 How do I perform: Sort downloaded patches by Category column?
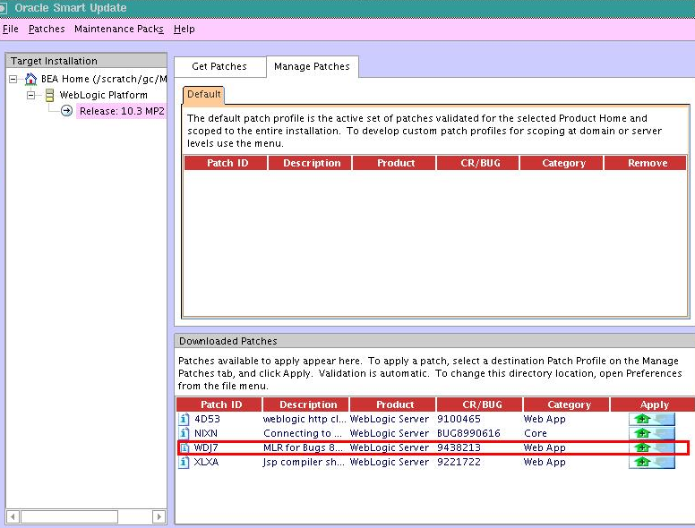[x=569, y=405]
